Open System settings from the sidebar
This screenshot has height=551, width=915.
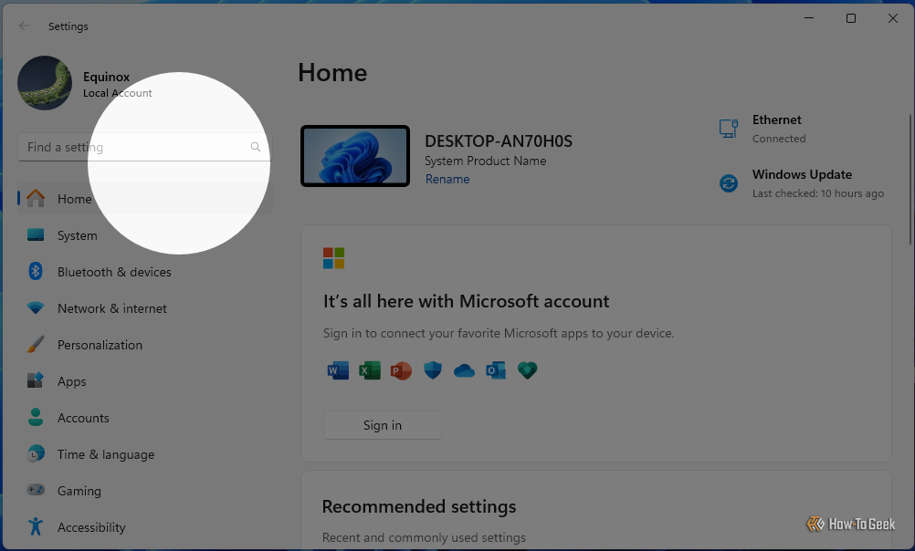(x=78, y=235)
